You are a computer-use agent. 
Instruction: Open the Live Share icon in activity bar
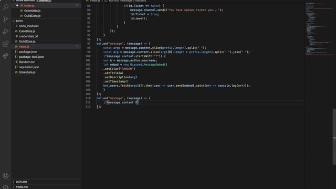click(x=6, y=56)
